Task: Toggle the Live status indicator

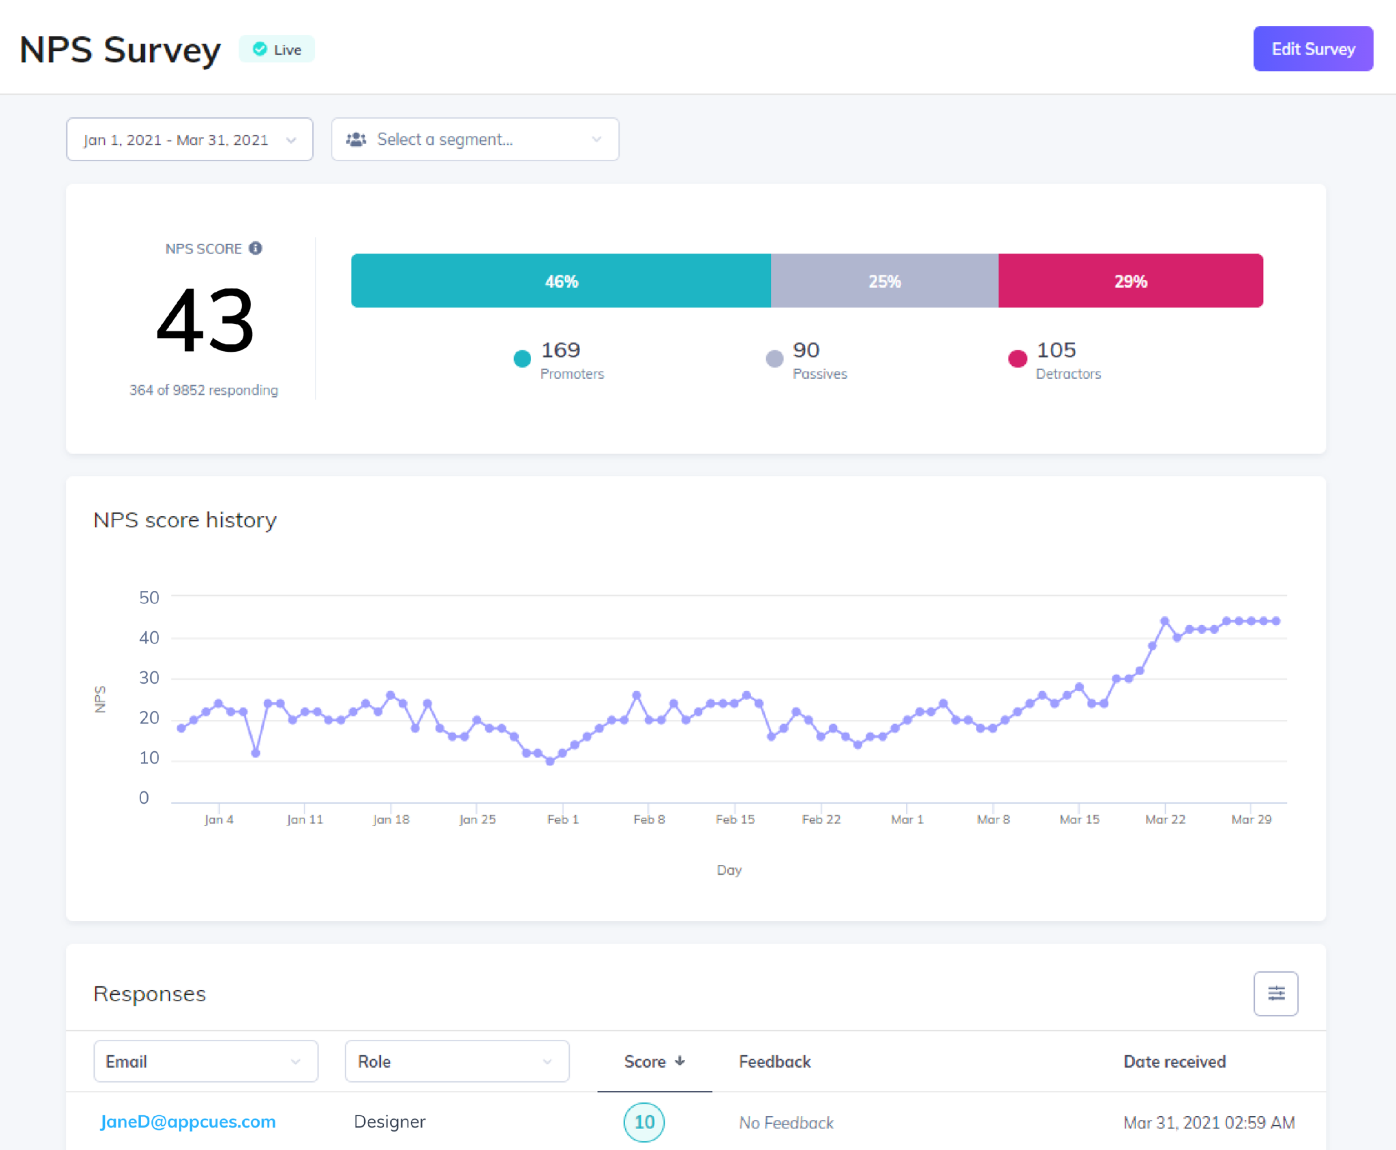Action: pyautogui.click(x=277, y=48)
